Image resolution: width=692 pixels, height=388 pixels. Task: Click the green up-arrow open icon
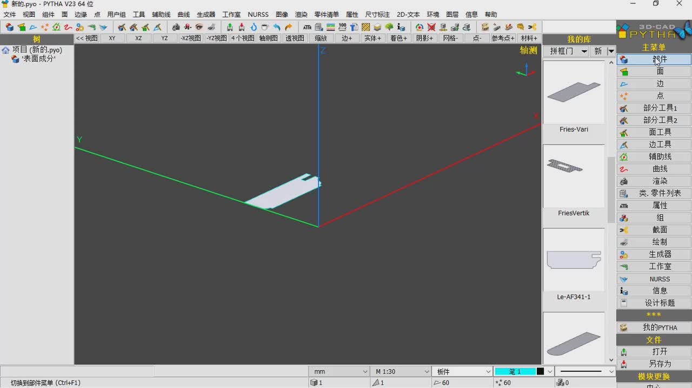click(230, 27)
